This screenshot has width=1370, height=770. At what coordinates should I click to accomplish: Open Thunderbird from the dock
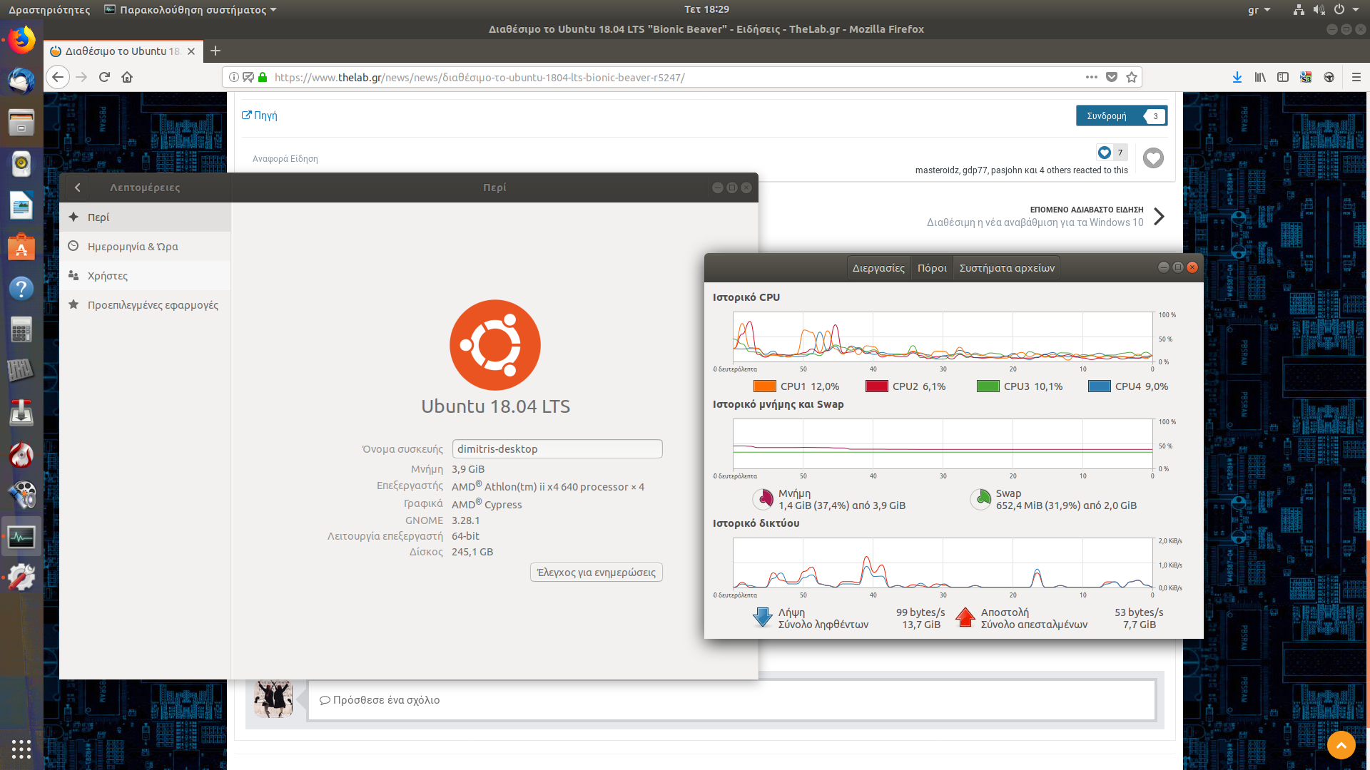pyautogui.click(x=21, y=81)
